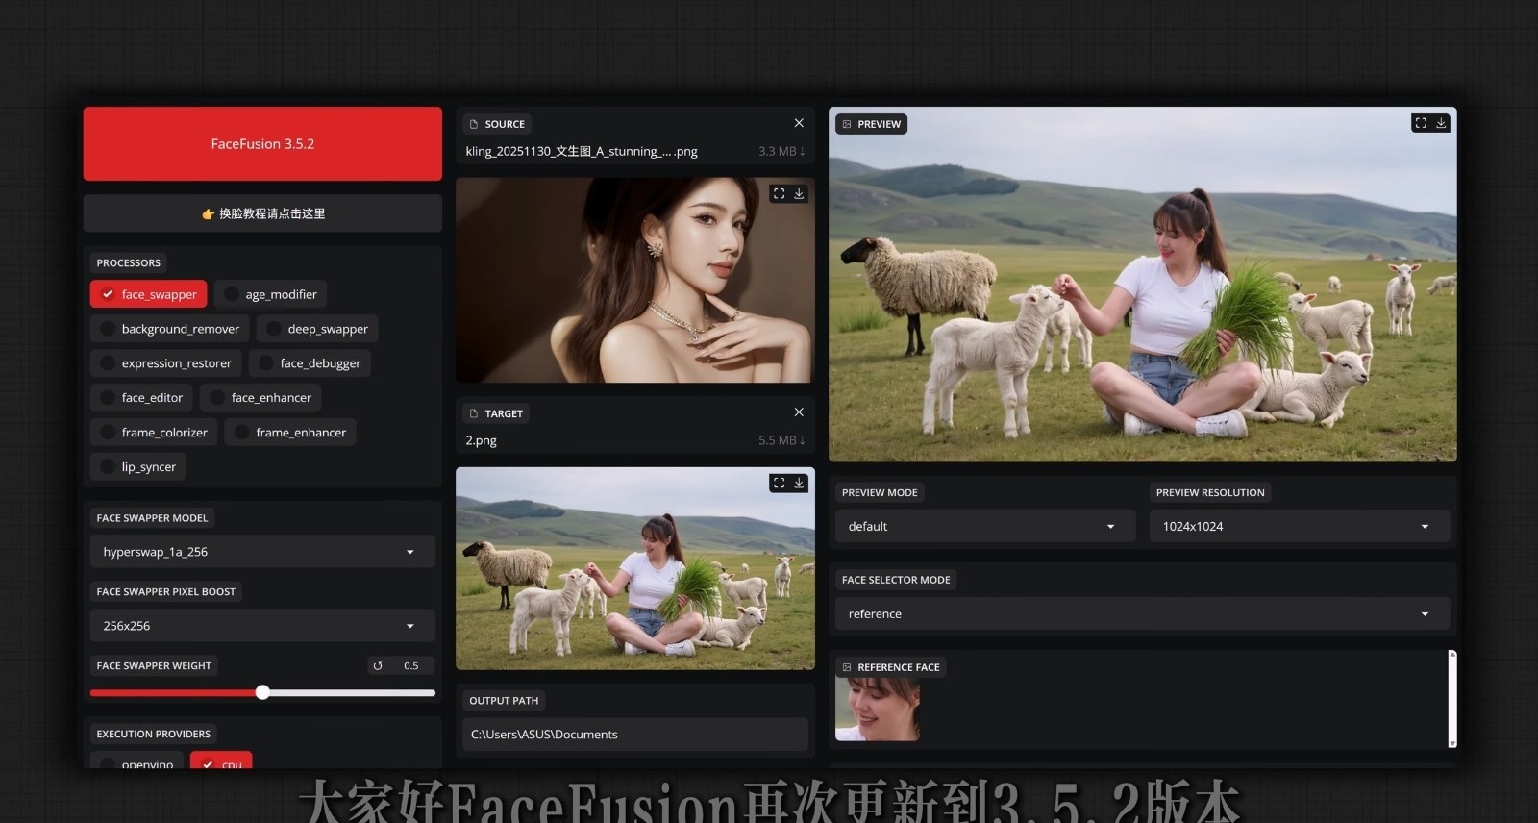Remove the target file 2.png with its X

(x=799, y=412)
